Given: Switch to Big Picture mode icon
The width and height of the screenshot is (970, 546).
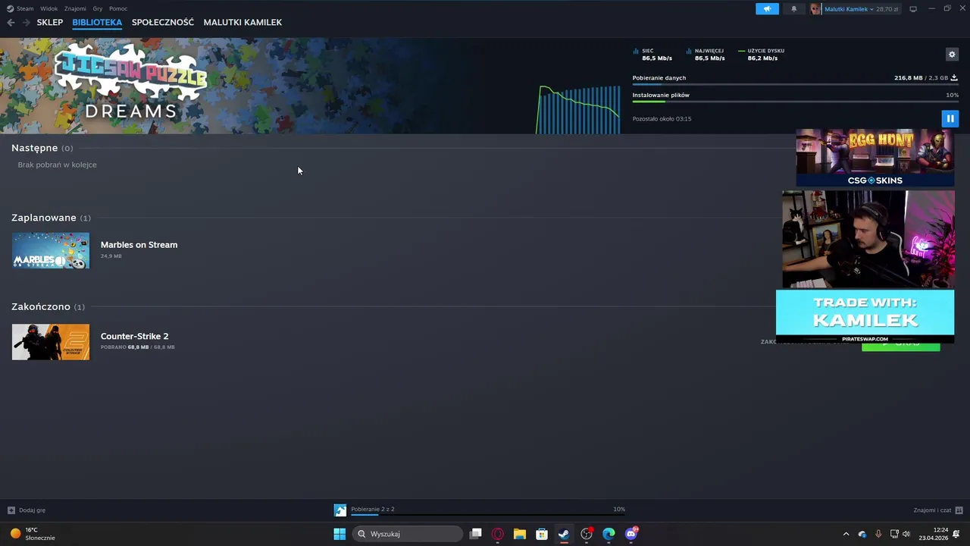Looking at the screenshot, I should pyautogui.click(x=913, y=9).
